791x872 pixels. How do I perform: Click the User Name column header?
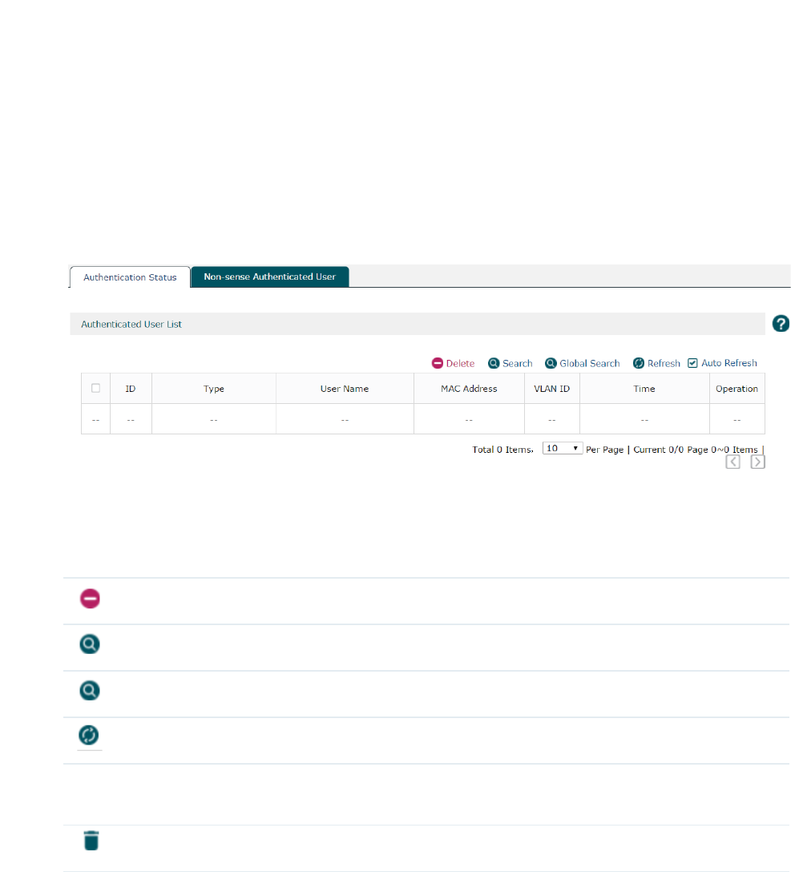click(345, 389)
